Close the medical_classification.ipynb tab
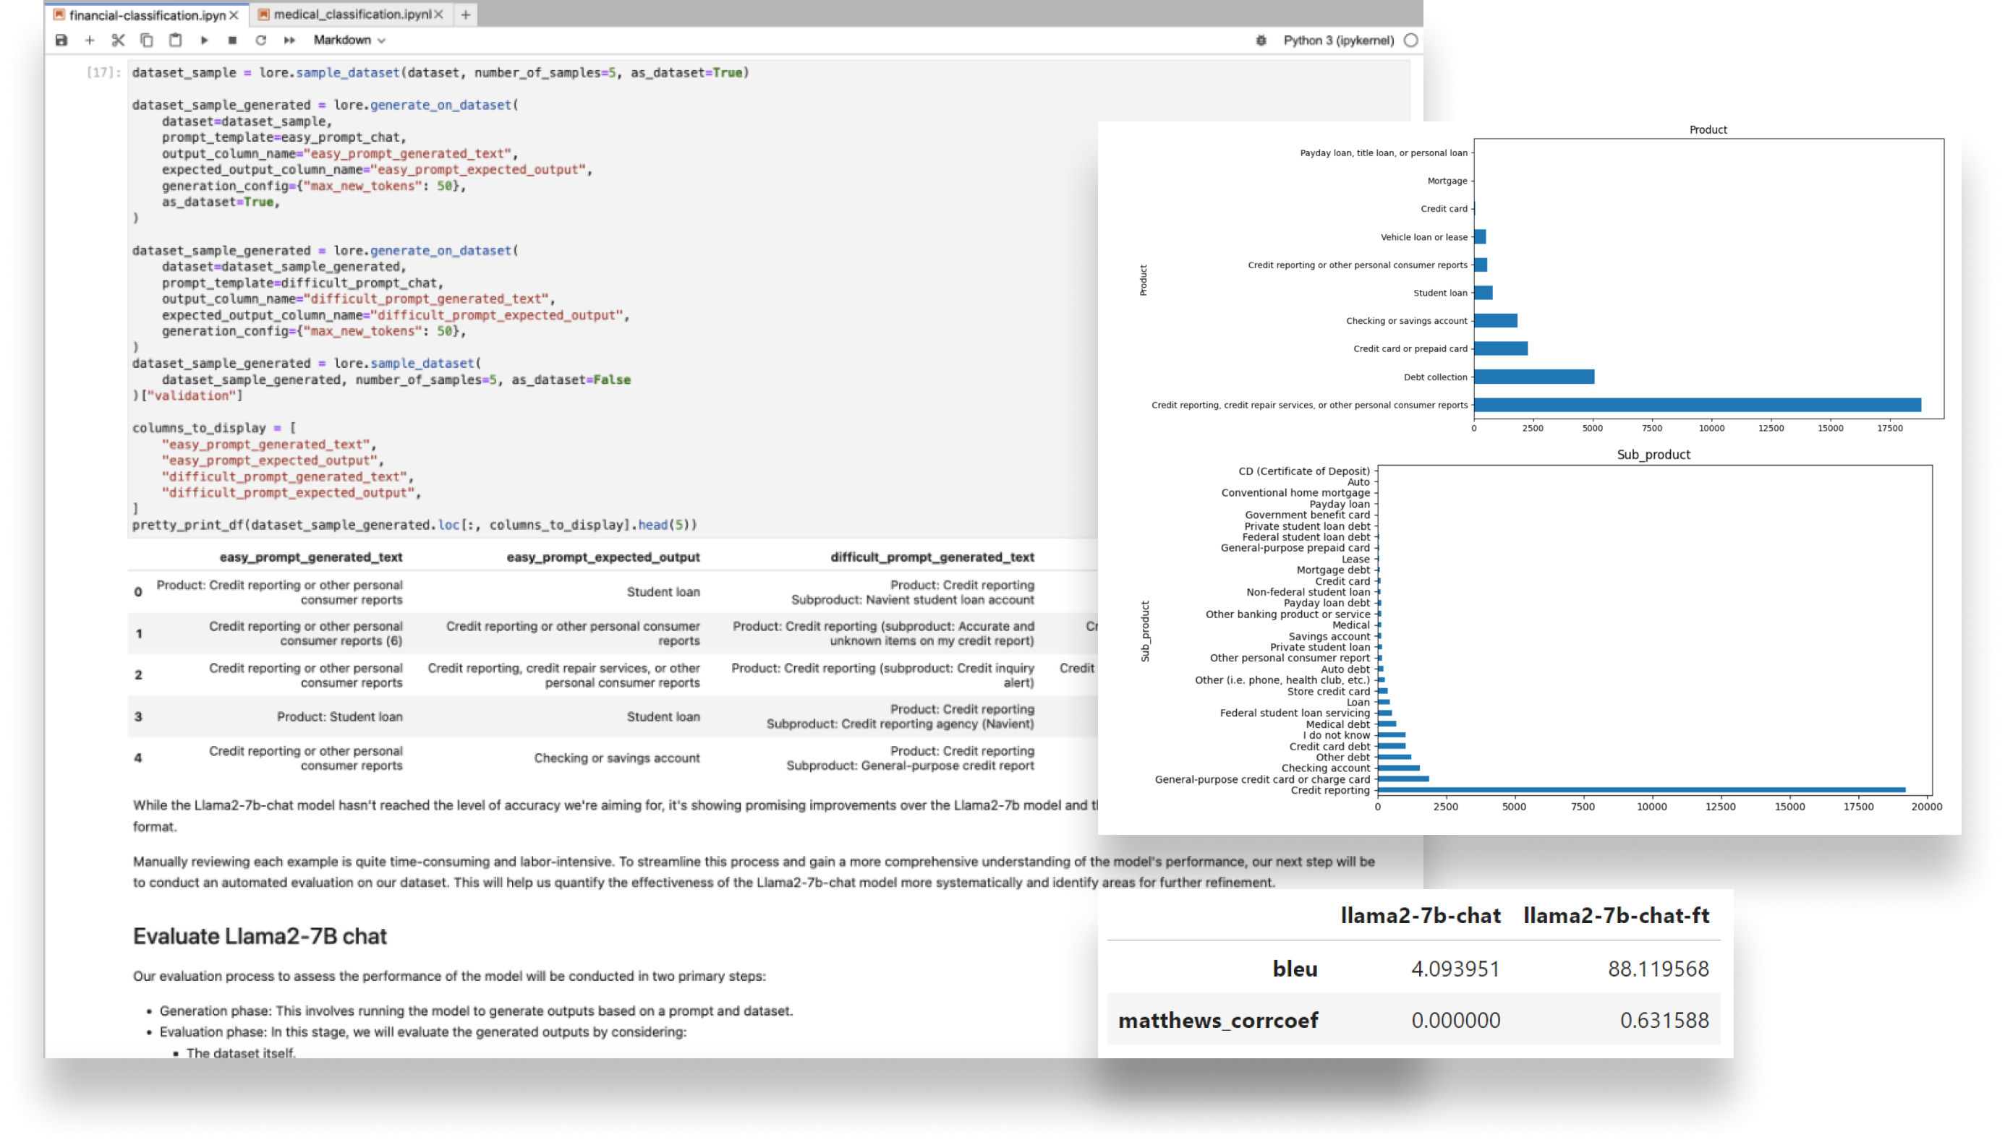The width and height of the screenshot is (2005, 1145). click(438, 14)
